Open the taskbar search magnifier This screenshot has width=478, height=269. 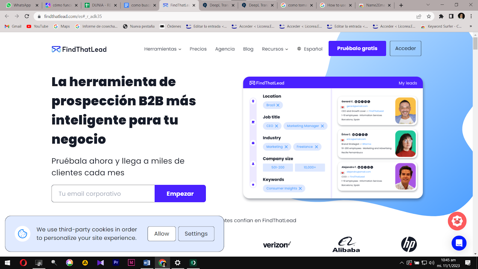tap(54, 263)
